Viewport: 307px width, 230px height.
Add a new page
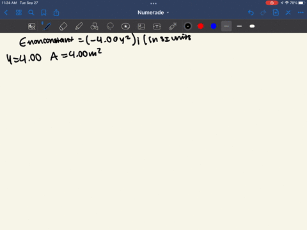(x=276, y=13)
